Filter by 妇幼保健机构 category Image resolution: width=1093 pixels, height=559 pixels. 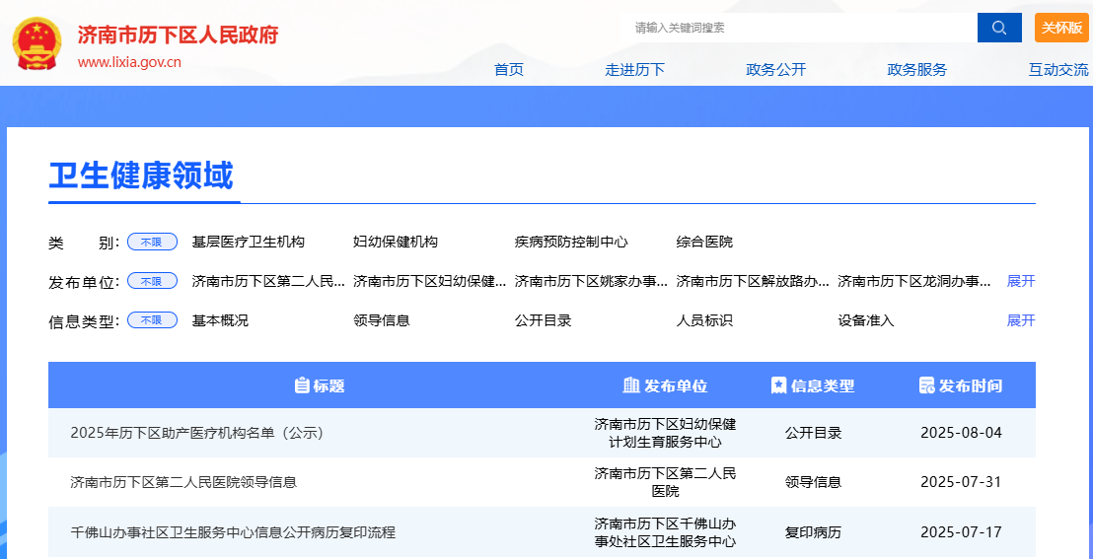point(395,242)
